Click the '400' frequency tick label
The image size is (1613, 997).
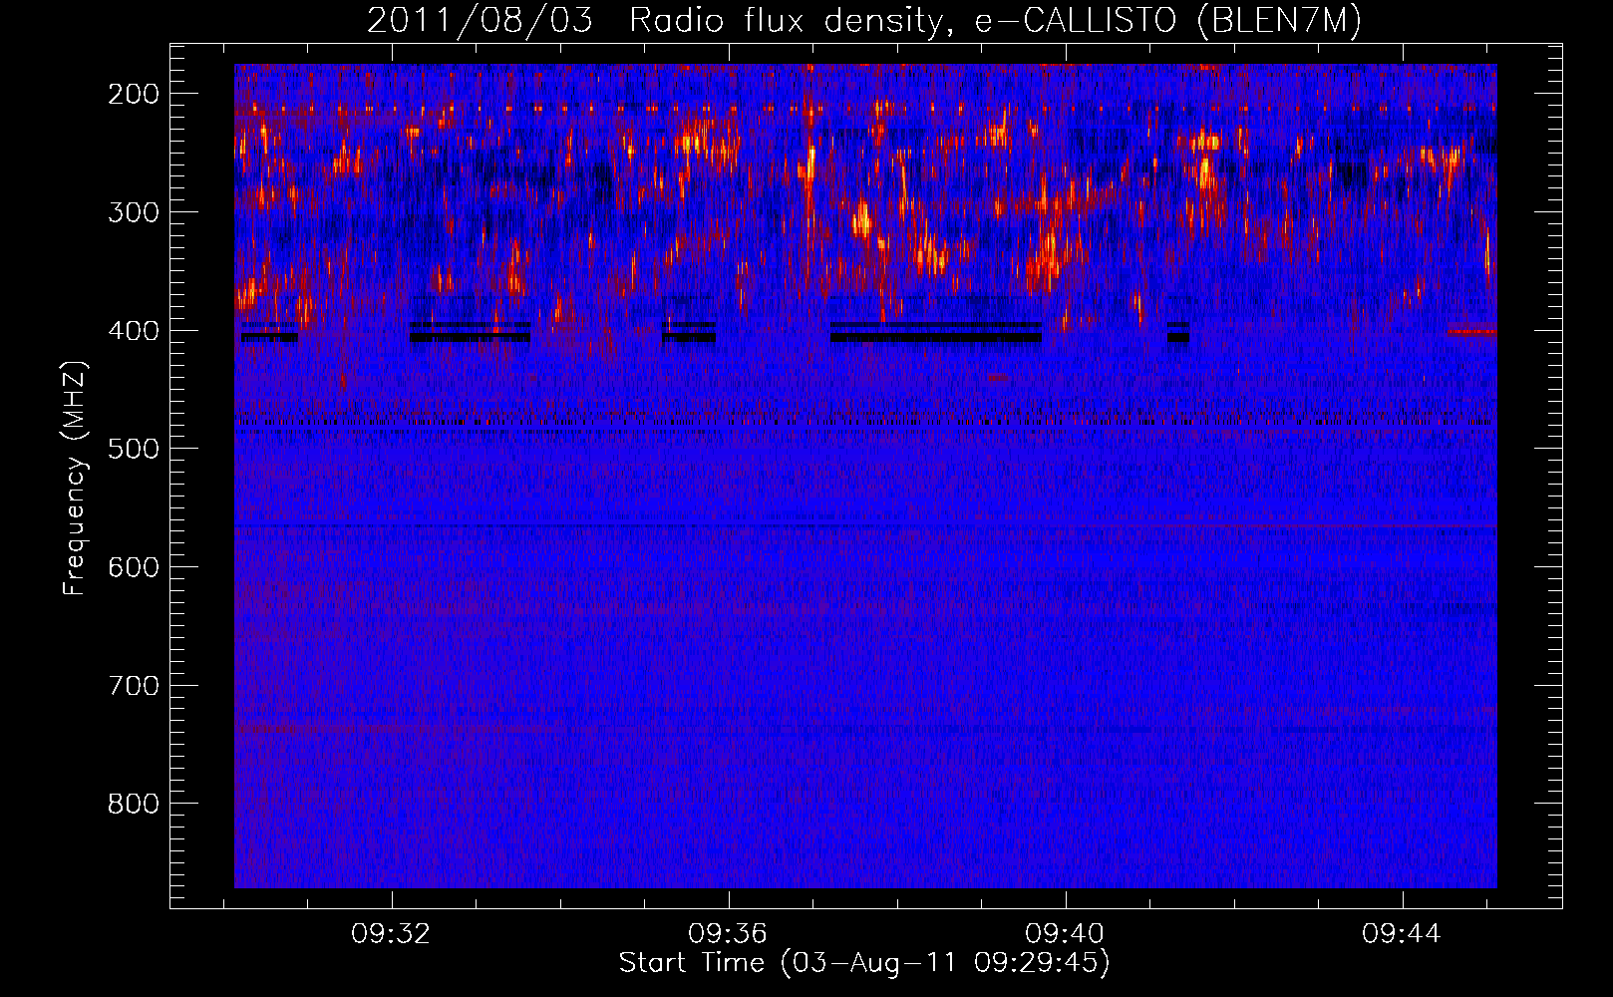[x=133, y=331]
